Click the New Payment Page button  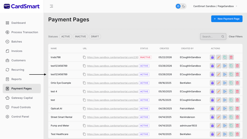(x=227, y=19)
